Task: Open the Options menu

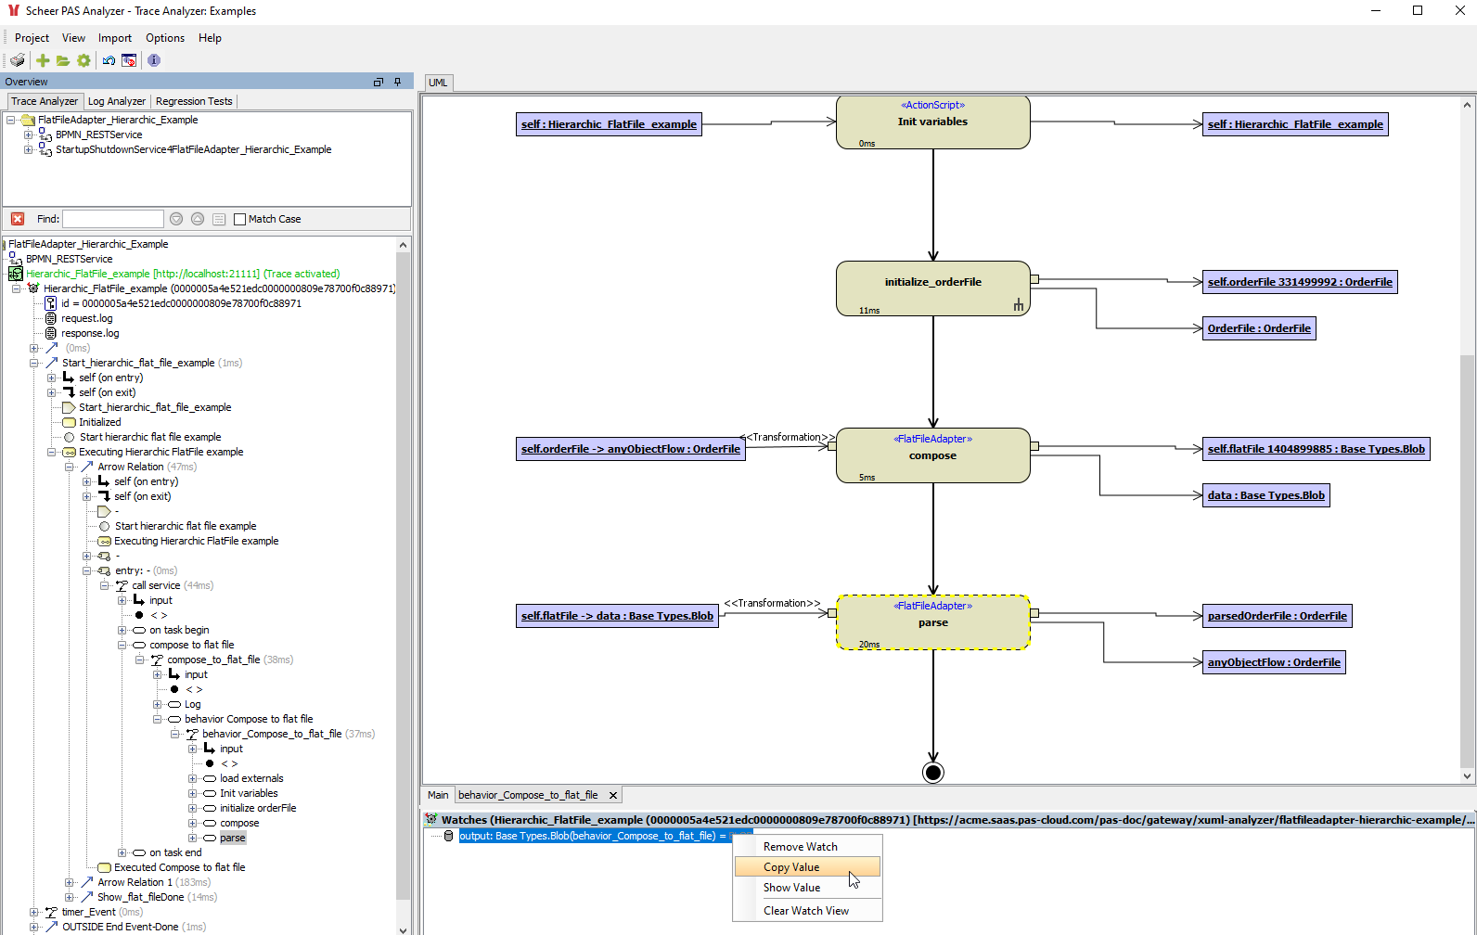Action: point(165,38)
